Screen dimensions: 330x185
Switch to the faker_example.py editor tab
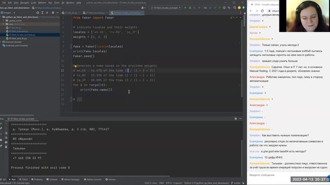click(x=95, y=13)
